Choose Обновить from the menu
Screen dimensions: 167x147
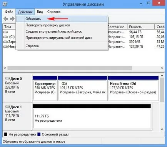pyautogui.click(x=62, y=19)
